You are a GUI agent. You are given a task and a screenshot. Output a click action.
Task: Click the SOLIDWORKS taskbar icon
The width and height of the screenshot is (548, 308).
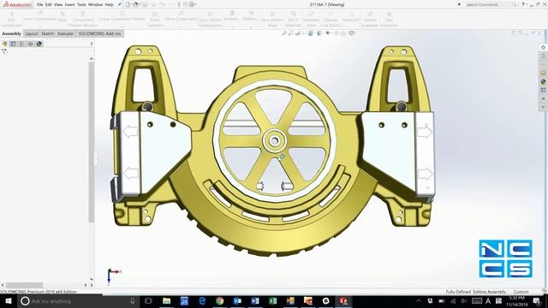pyautogui.click(x=343, y=301)
